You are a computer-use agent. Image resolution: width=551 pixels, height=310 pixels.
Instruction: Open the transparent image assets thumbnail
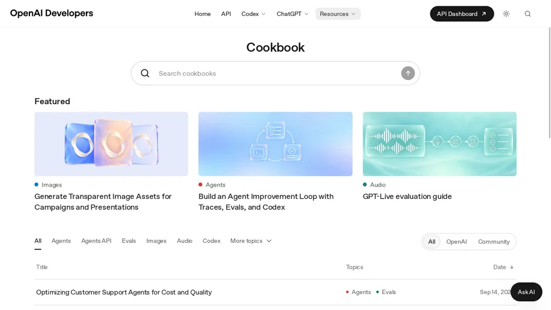tap(111, 144)
